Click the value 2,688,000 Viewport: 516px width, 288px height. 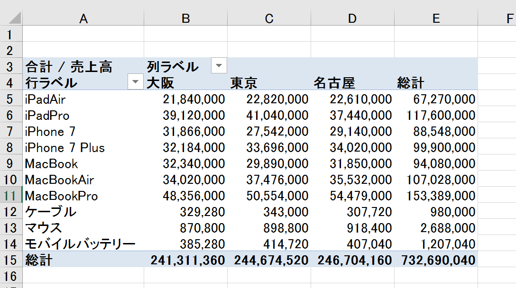point(448,228)
